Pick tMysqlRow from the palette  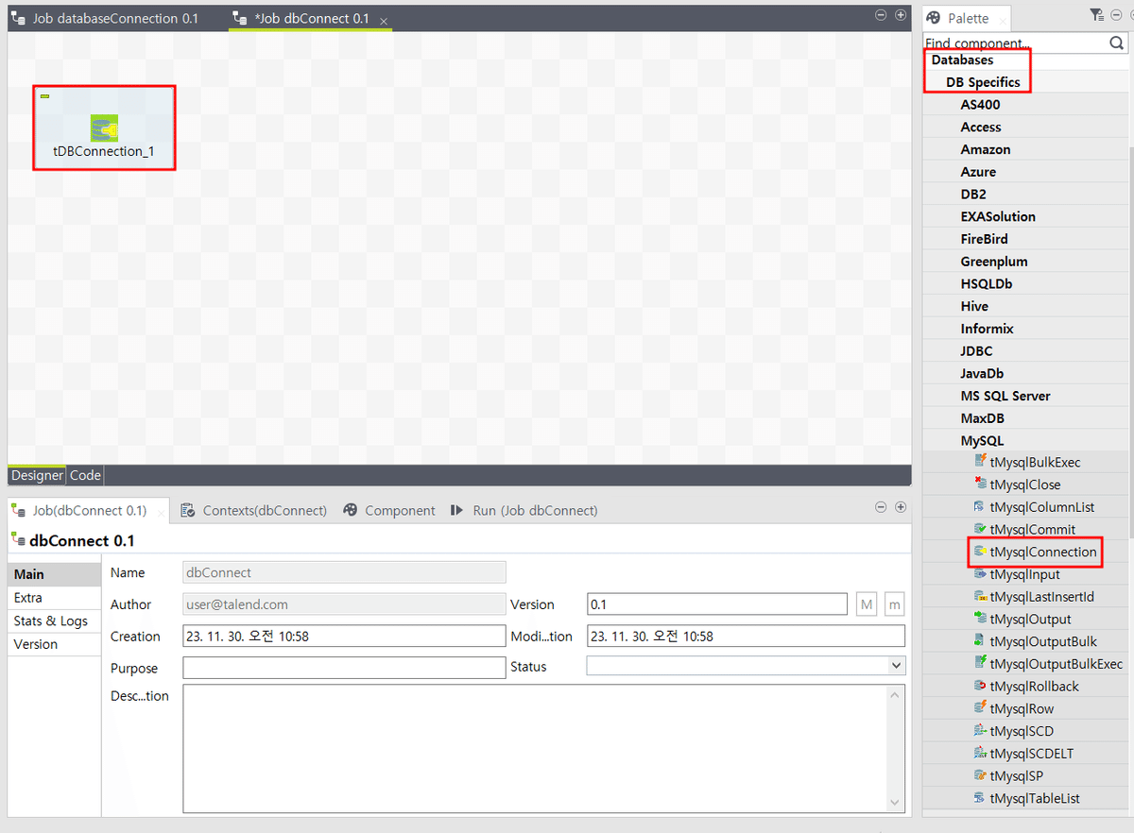coord(1013,709)
